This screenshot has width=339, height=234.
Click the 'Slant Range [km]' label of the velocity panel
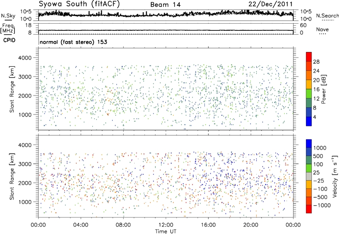coord(12,176)
